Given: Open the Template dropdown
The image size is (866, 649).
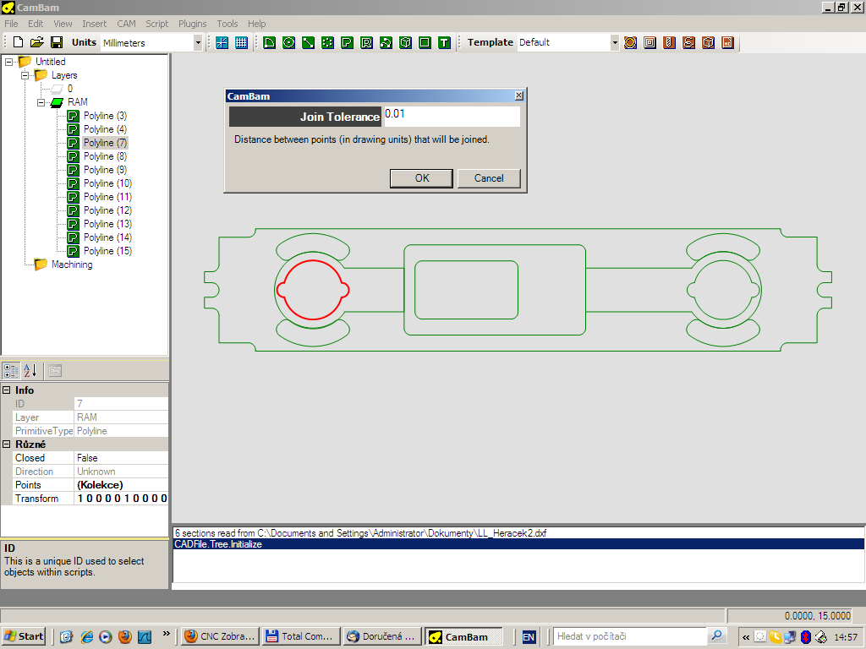Looking at the screenshot, I should pyautogui.click(x=615, y=42).
